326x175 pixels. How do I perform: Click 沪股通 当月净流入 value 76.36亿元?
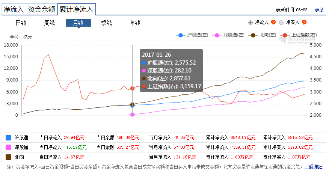(x=184, y=137)
